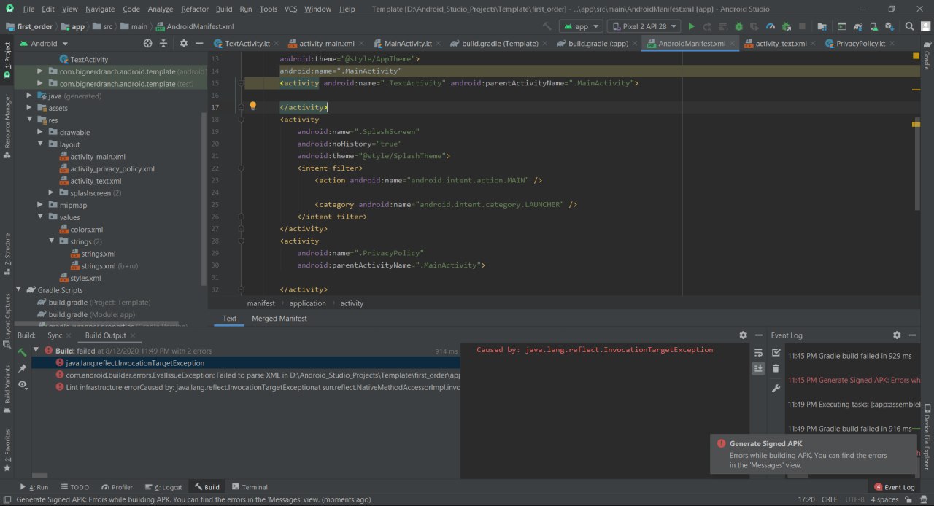Open the Profiler from the top toolbar gauge icon
The height and width of the screenshot is (506, 934).
(769, 26)
